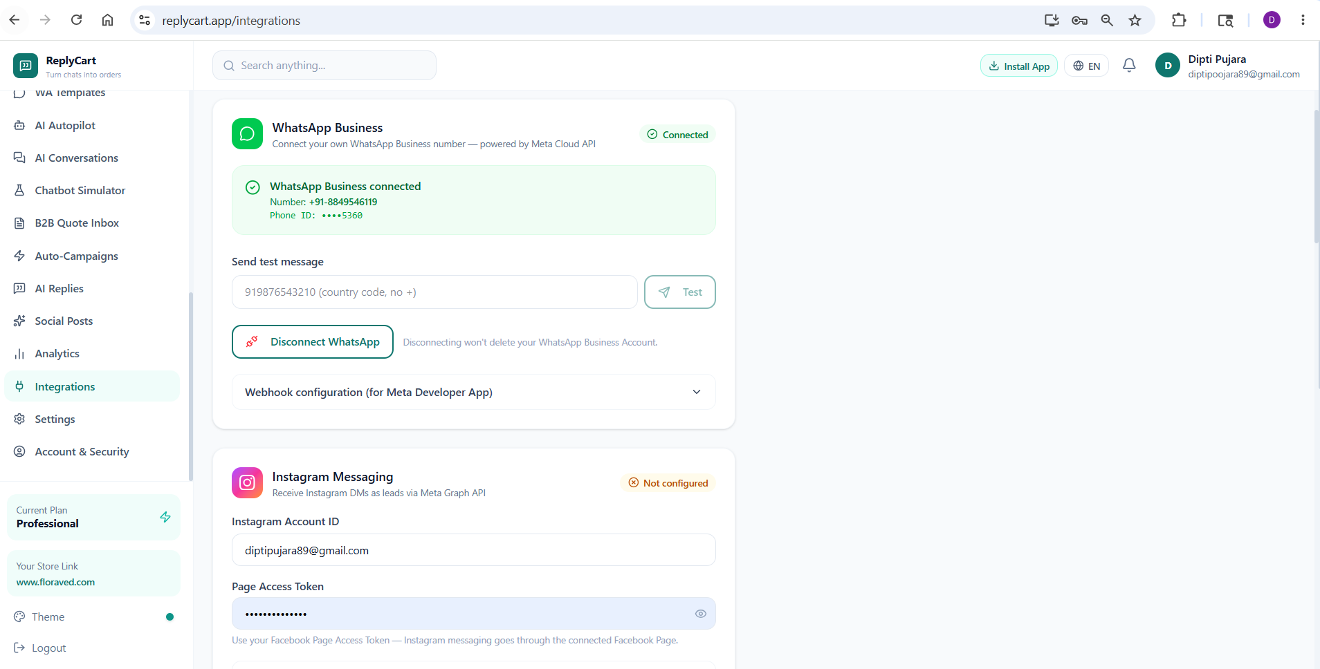1320x669 pixels.
Task: Open AI Replies section
Action: (59, 288)
